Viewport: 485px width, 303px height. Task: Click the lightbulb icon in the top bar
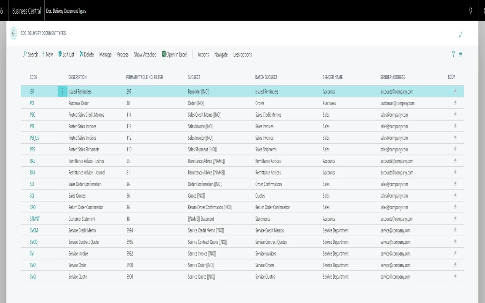470,11
